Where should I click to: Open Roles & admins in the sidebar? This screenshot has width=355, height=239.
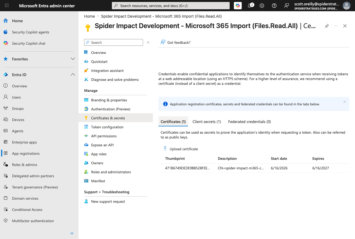pos(25,165)
